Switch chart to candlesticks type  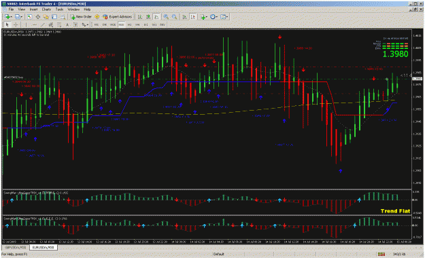pos(148,17)
